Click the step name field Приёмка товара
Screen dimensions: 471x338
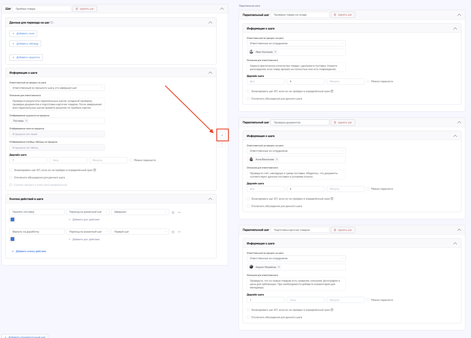[42, 9]
